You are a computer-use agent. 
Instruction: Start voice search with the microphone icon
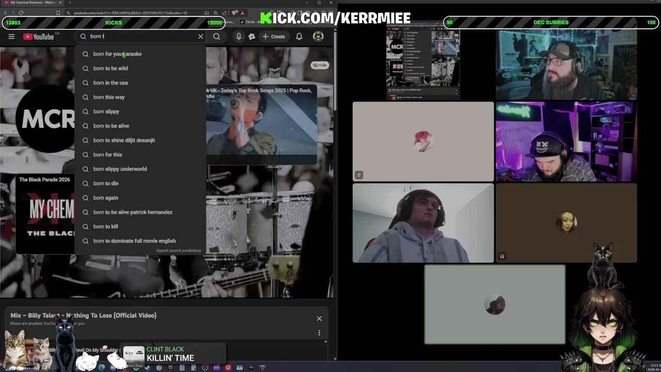tap(239, 37)
